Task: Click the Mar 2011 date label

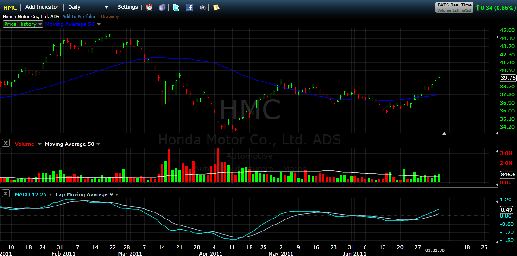Action: pyautogui.click(x=130, y=253)
